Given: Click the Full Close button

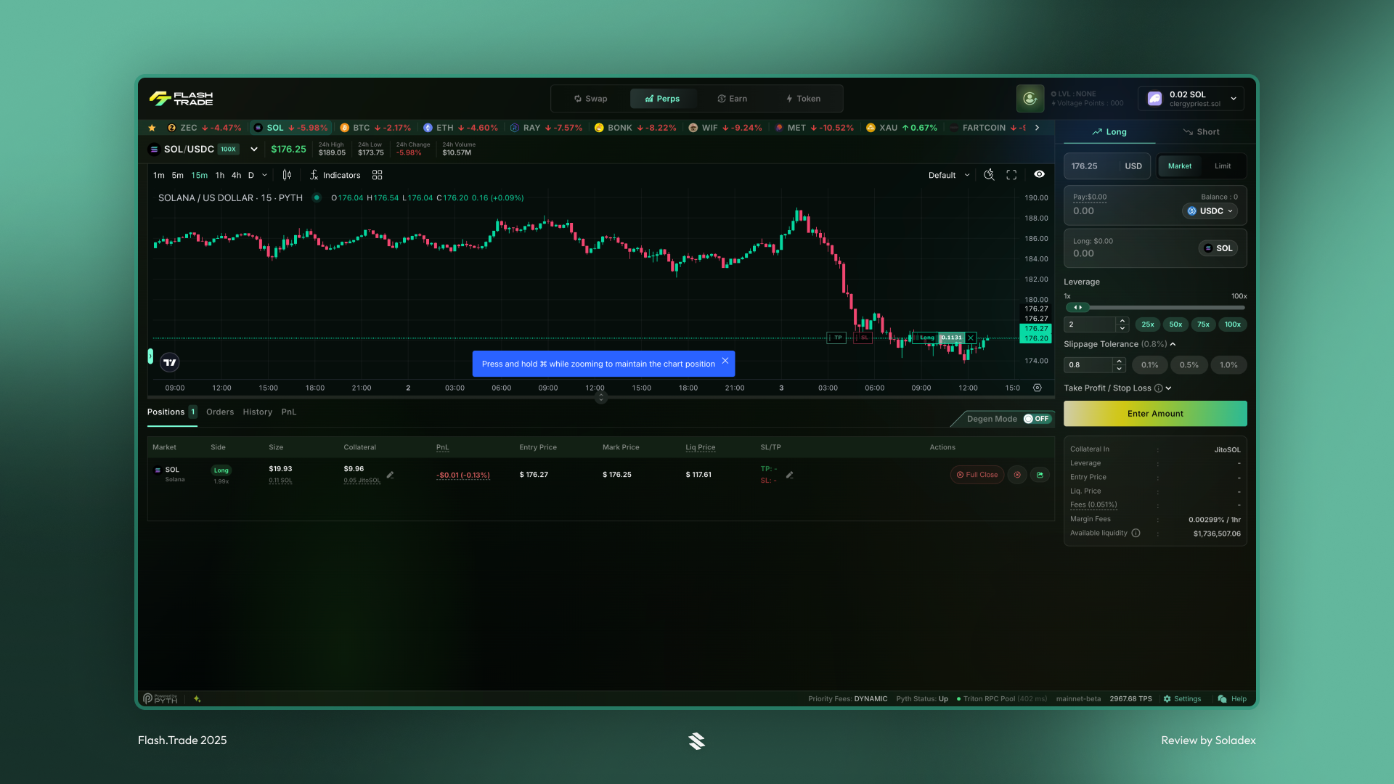Looking at the screenshot, I should [x=977, y=475].
